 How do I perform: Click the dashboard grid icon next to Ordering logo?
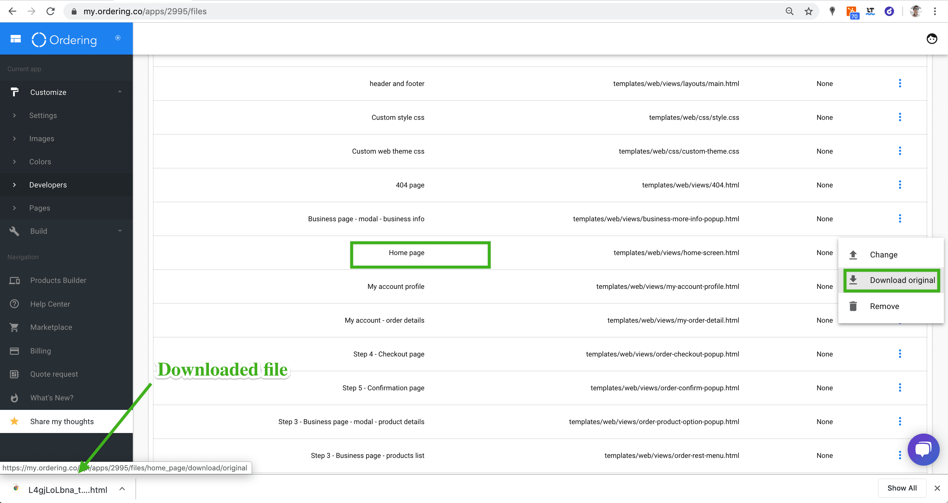pos(15,39)
